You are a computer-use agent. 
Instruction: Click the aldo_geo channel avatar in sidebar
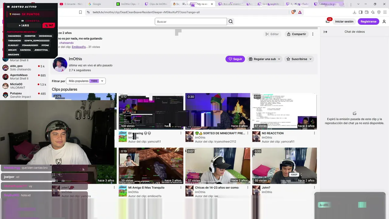coord(5,68)
